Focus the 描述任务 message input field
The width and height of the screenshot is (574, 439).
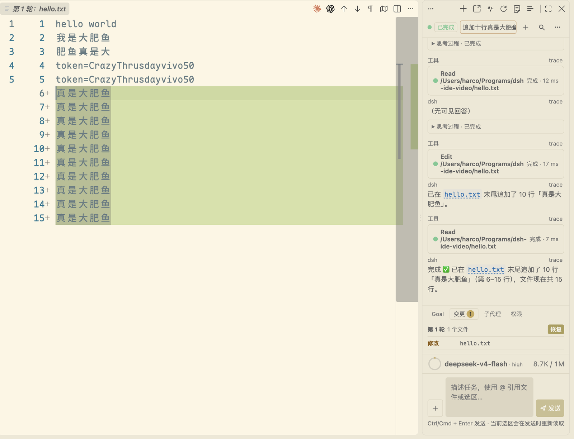point(489,397)
